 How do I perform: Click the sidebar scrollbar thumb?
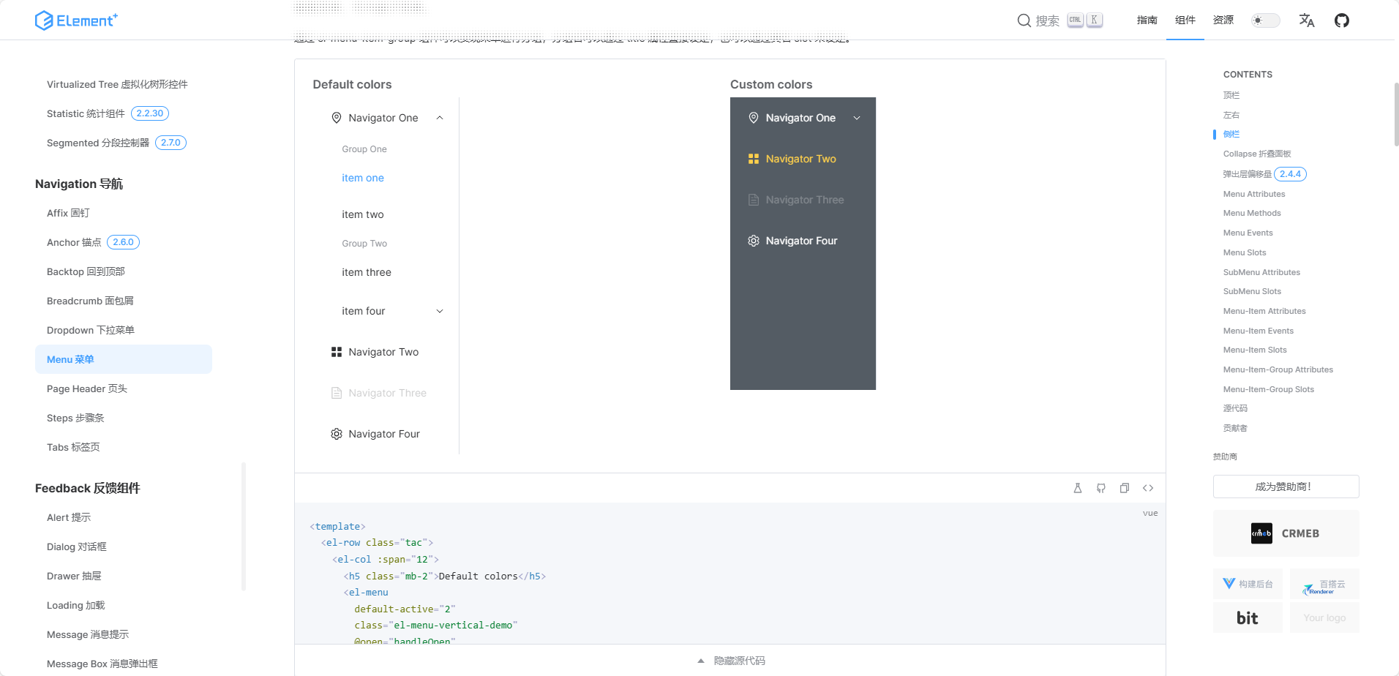point(244,526)
